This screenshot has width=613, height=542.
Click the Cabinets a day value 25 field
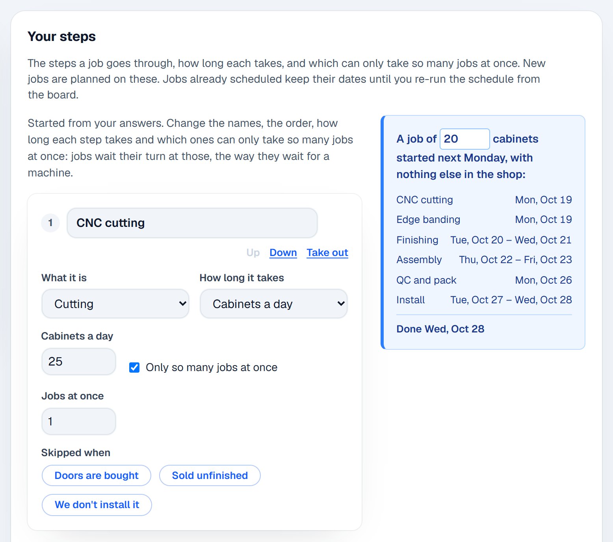click(x=79, y=362)
